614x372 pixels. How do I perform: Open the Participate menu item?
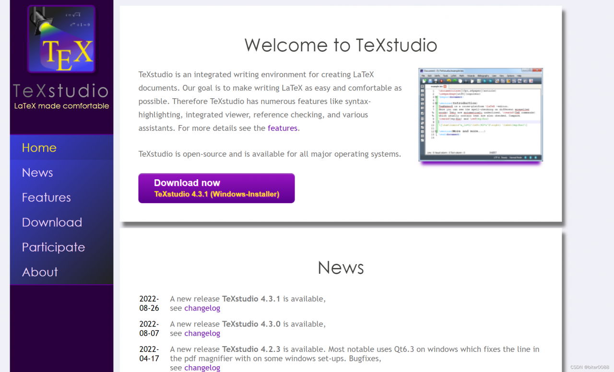[61, 247]
